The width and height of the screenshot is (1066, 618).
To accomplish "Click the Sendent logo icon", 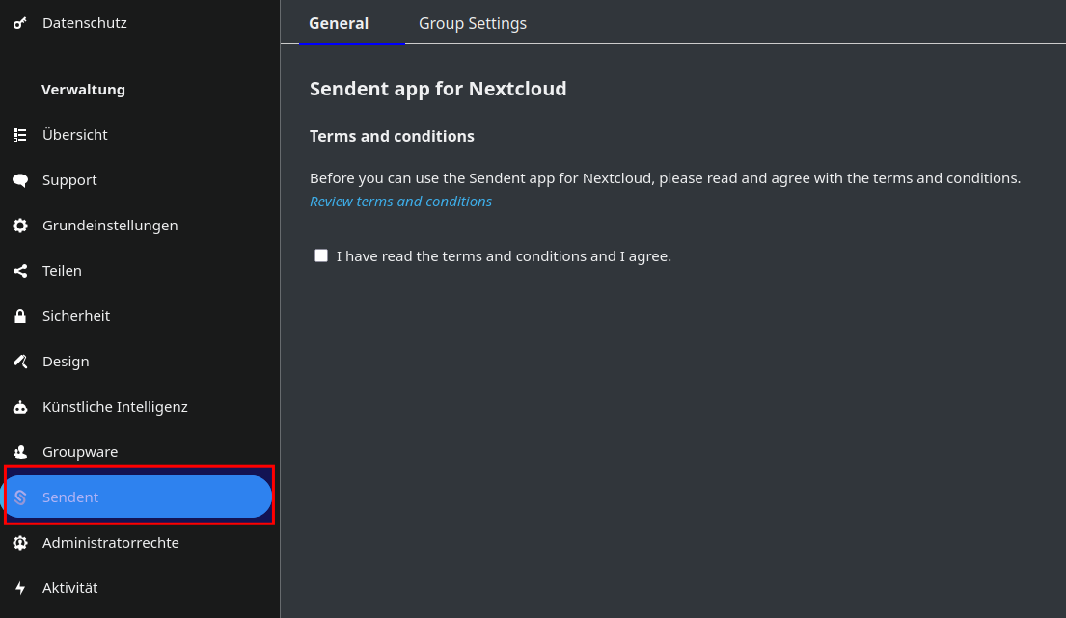I will [x=20, y=497].
